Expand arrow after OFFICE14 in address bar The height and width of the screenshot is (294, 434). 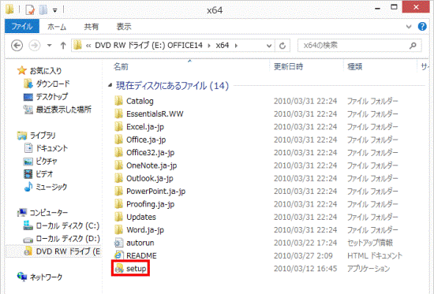(x=209, y=46)
